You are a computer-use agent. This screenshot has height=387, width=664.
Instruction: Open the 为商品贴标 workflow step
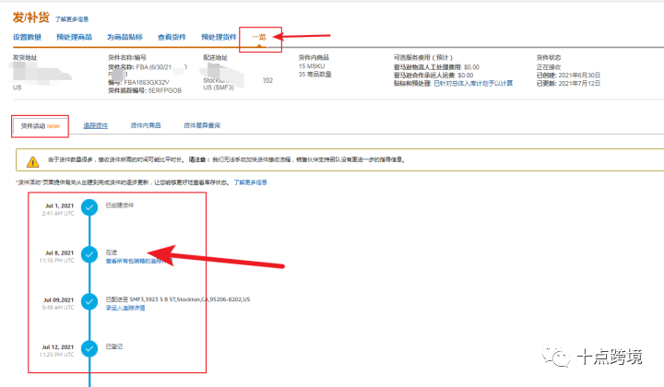click(125, 37)
